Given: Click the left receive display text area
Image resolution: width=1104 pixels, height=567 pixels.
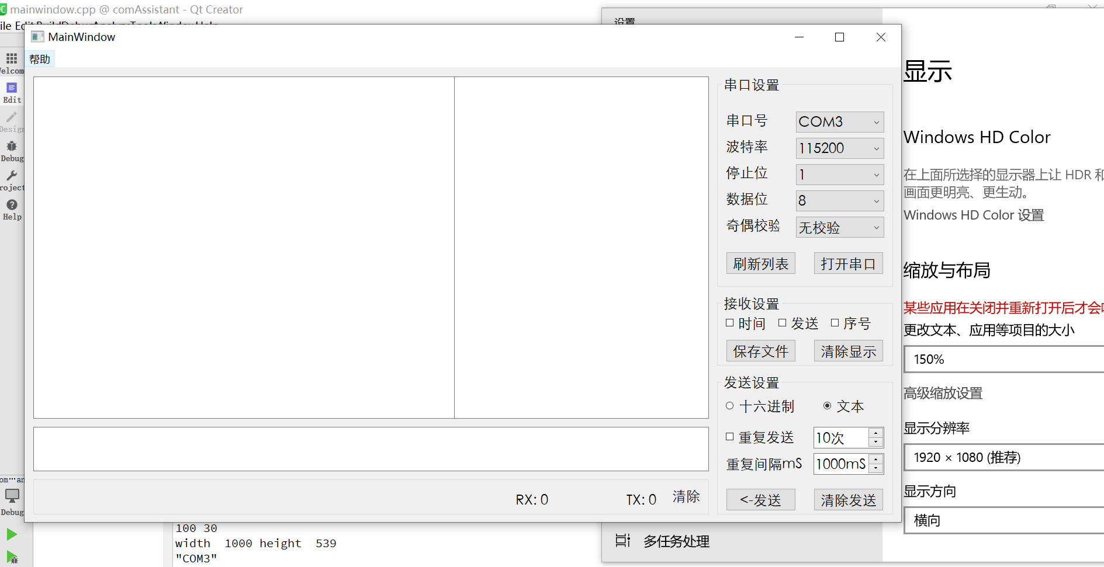Looking at the screenshot, I should coord(244,248).
